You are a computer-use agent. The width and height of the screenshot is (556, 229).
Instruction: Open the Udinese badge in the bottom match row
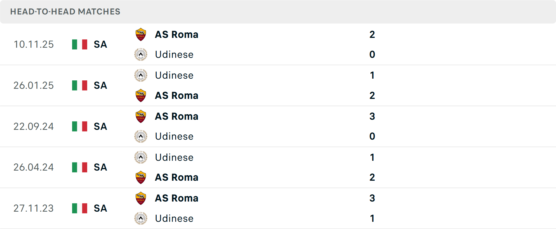[141, 218]
